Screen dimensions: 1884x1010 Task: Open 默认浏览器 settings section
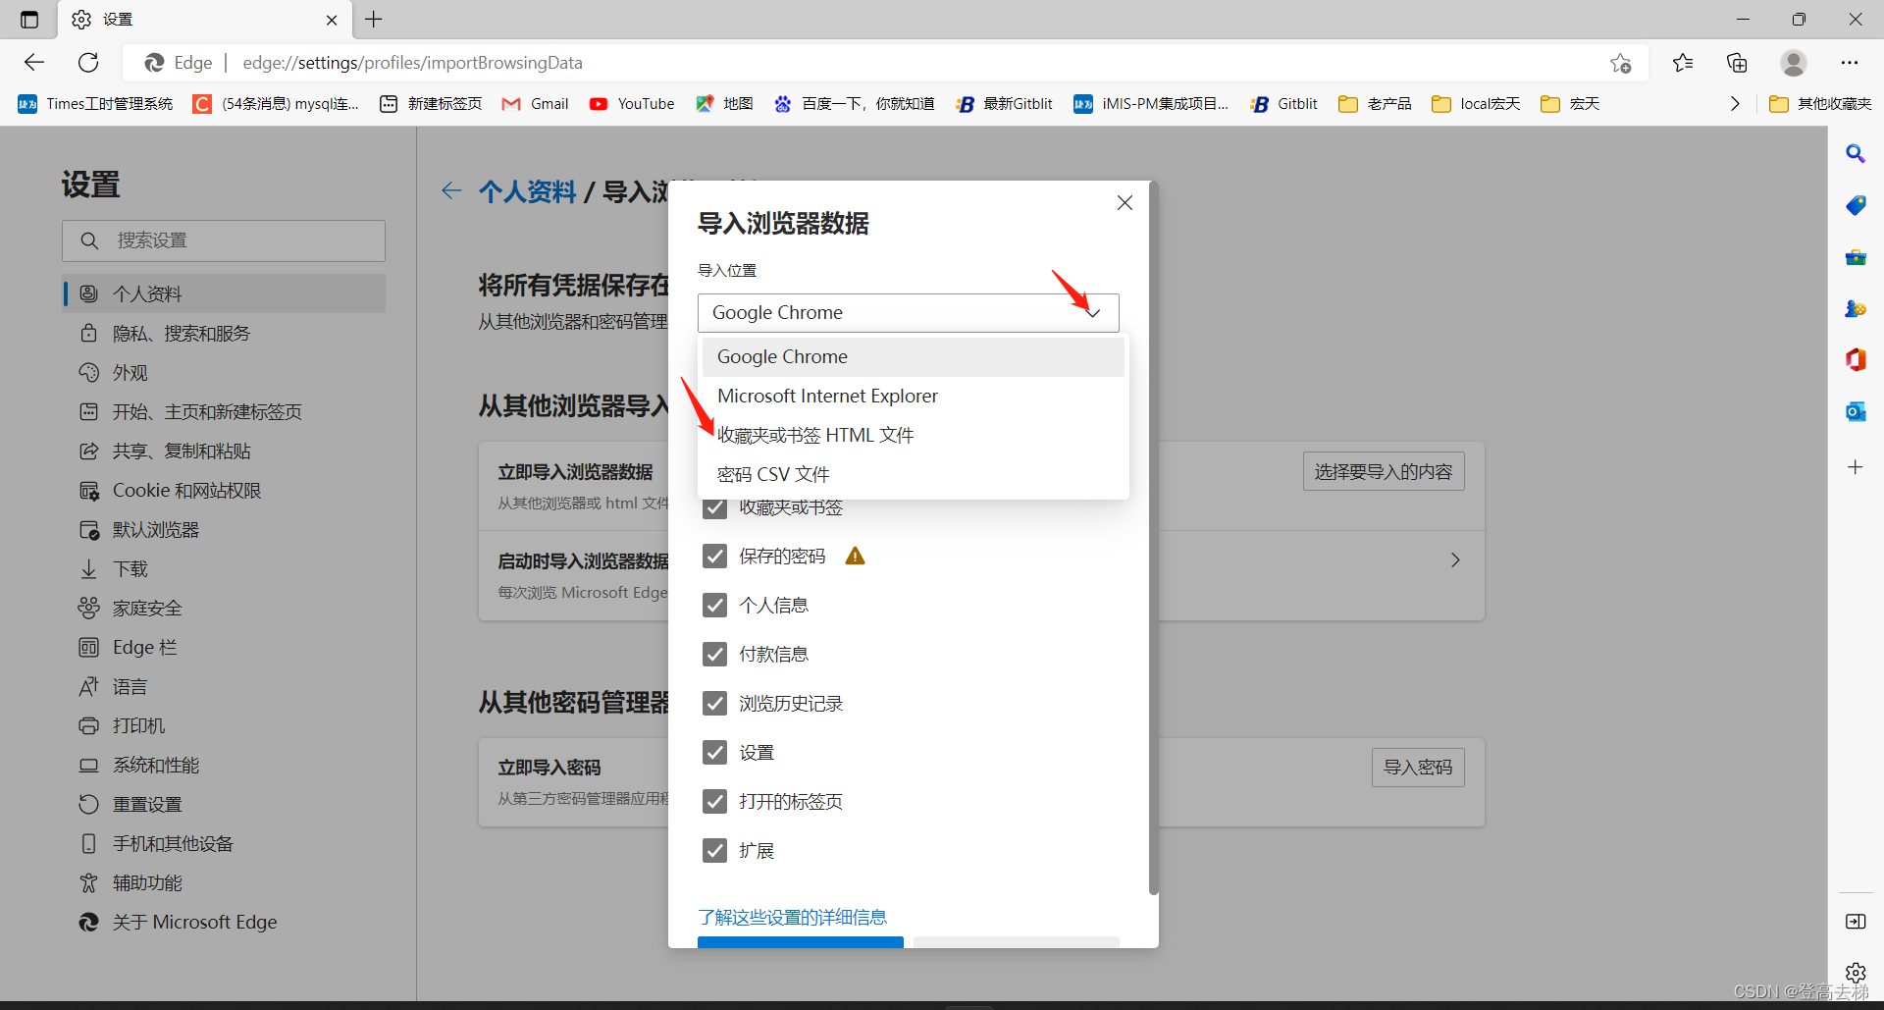(225, 530)
